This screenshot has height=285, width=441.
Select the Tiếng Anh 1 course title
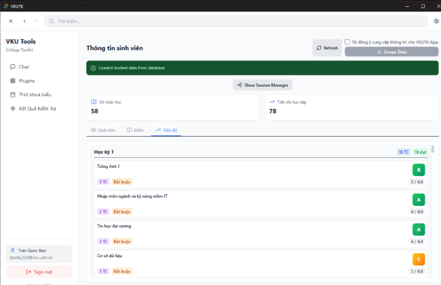(x=109, y=167)
